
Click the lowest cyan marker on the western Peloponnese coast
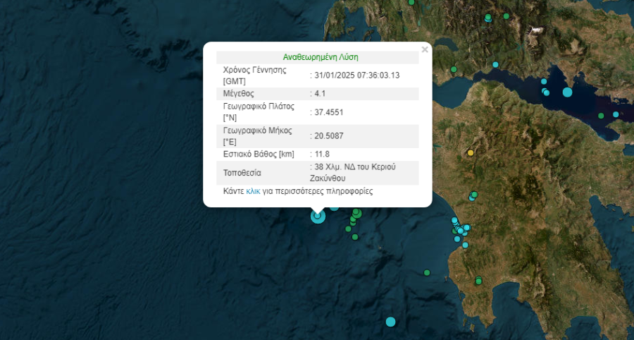tap(465, 245)
